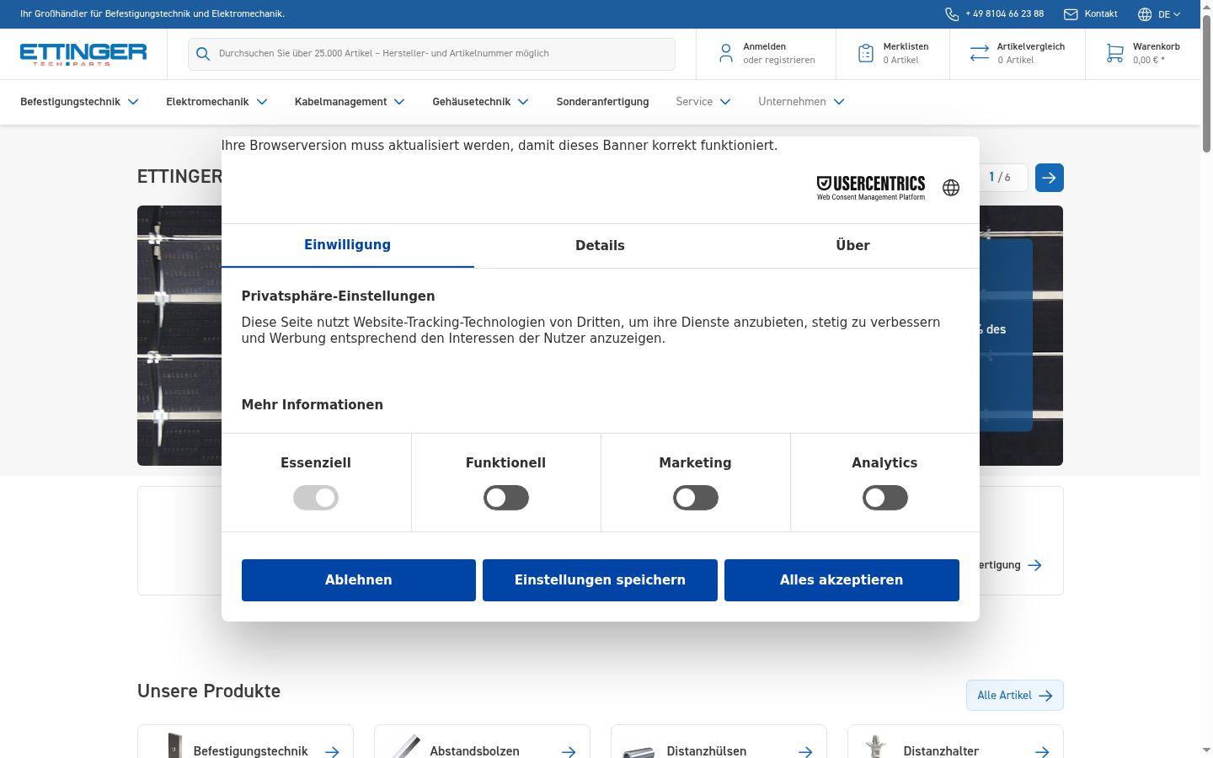Click the arrow next to Befestigungstechnik product
Screen dimensions: 1213x758
pos(333,751)
